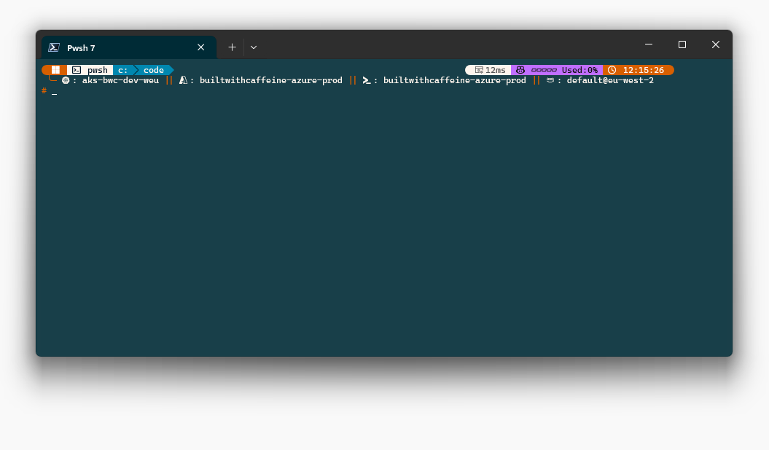This screenshot has height=450, width=769.
Task: Click the default@eu-west-2 profile text
Action: pos(610,80)
